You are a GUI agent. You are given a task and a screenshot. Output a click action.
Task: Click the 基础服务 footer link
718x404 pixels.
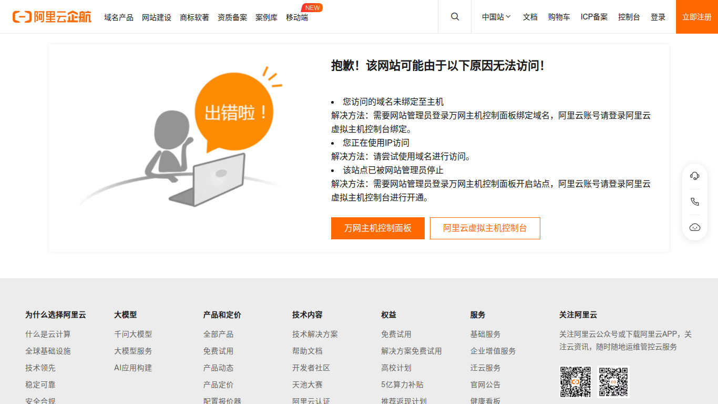click(486, 334)
